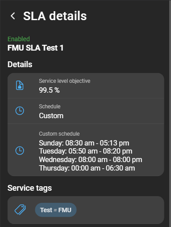Viewport: 171px width, 227px height.
Task: Click the service level objective document icon
Action: (20, 85)
